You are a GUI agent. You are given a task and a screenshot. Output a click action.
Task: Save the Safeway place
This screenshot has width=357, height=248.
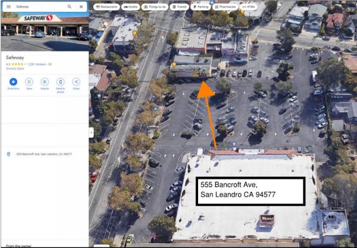[29, 84]
